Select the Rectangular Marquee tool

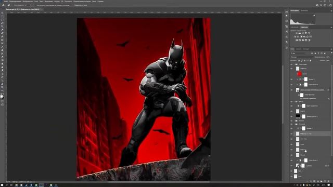pyautogui.click(x=2, y=16)
